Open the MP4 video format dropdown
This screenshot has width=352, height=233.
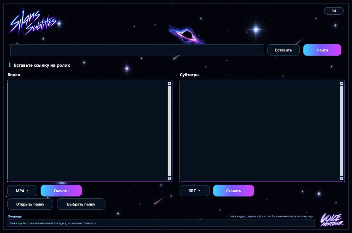[x=22, y=191]
